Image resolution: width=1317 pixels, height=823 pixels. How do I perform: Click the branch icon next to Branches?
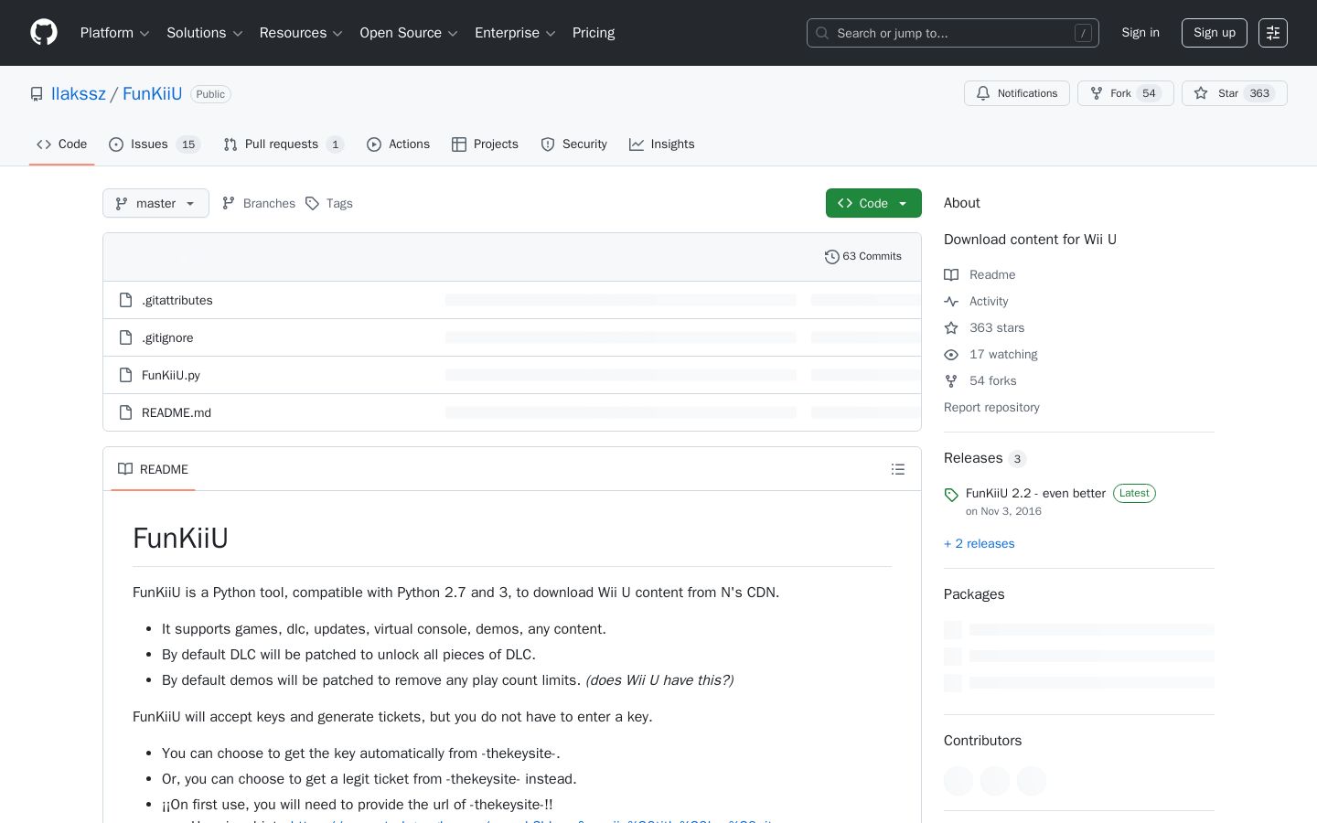(x=229, y=203)
